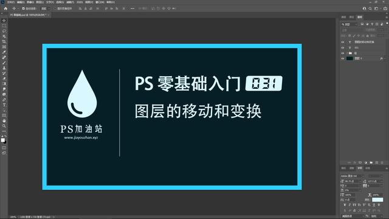Open the Edit Toolbar three-dots button
The image size is (389, 219).
4,131
